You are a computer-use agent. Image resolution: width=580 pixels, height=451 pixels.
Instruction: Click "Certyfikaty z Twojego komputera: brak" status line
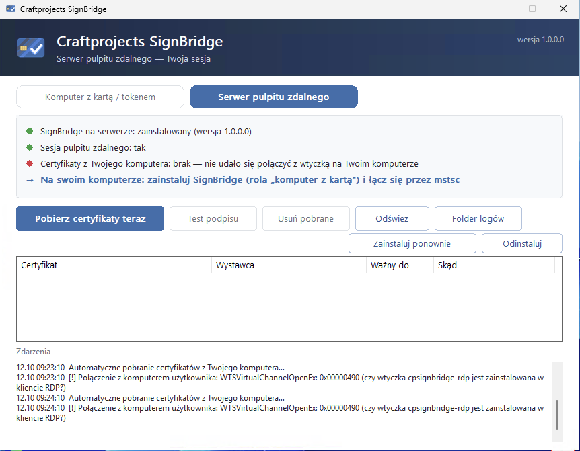229,164
